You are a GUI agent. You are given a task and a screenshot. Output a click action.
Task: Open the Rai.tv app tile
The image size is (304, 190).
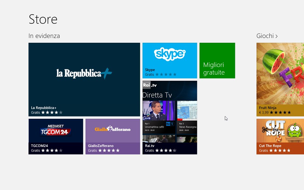(170, 117)
